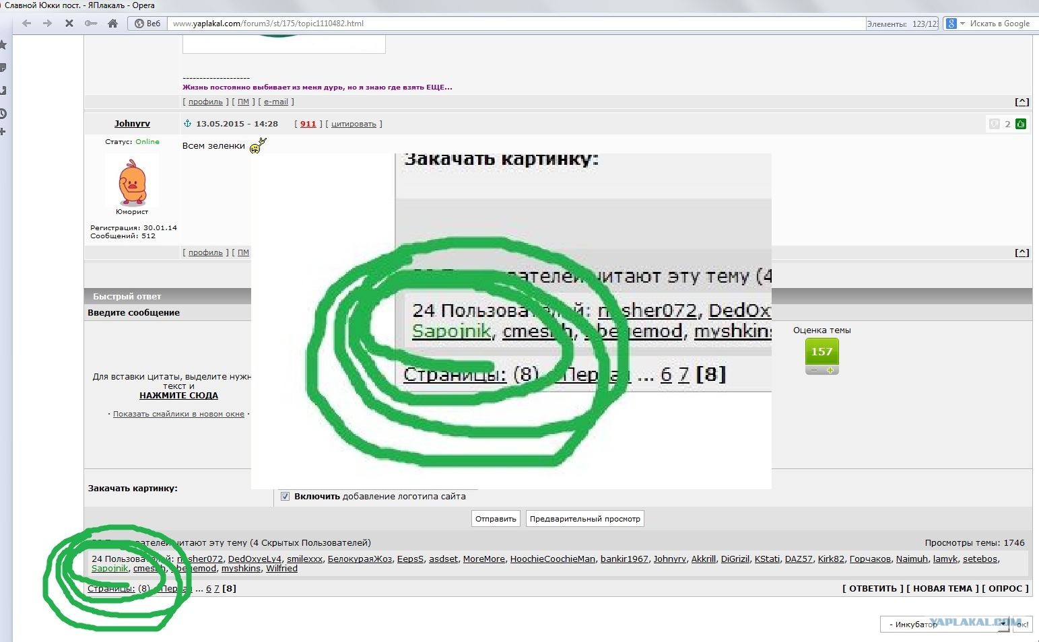
Task: Click the anchor icon beside 13.05.2015 post date
Action: tap(187, 123)
